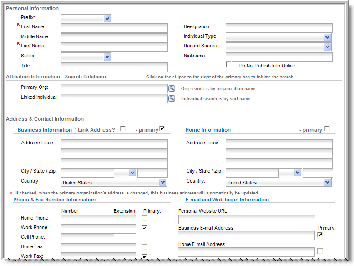Expand the Suffix dropdown
Image resolution: width=354 pixels, height=266 pixels.
click(86, 57)
